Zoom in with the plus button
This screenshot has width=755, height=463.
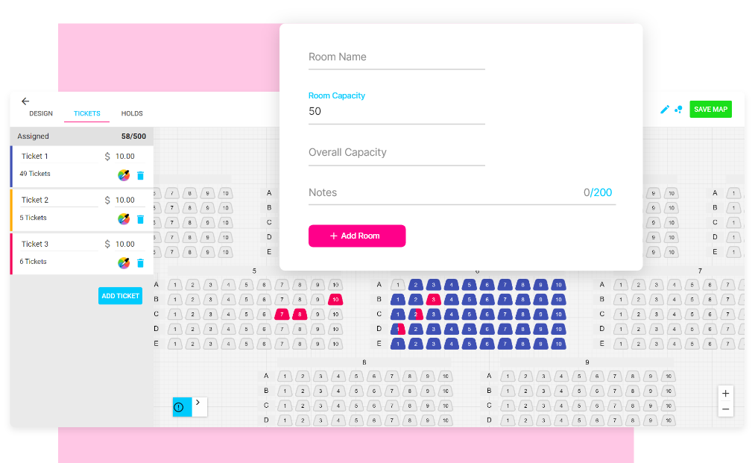click(725, 394)
